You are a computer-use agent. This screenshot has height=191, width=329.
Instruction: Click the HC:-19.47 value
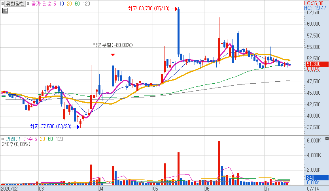point(315,8)
